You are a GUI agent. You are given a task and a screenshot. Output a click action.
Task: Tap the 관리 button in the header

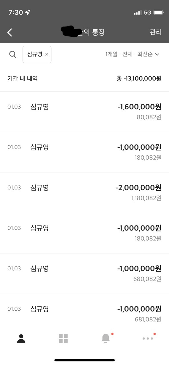coord(156,32)
